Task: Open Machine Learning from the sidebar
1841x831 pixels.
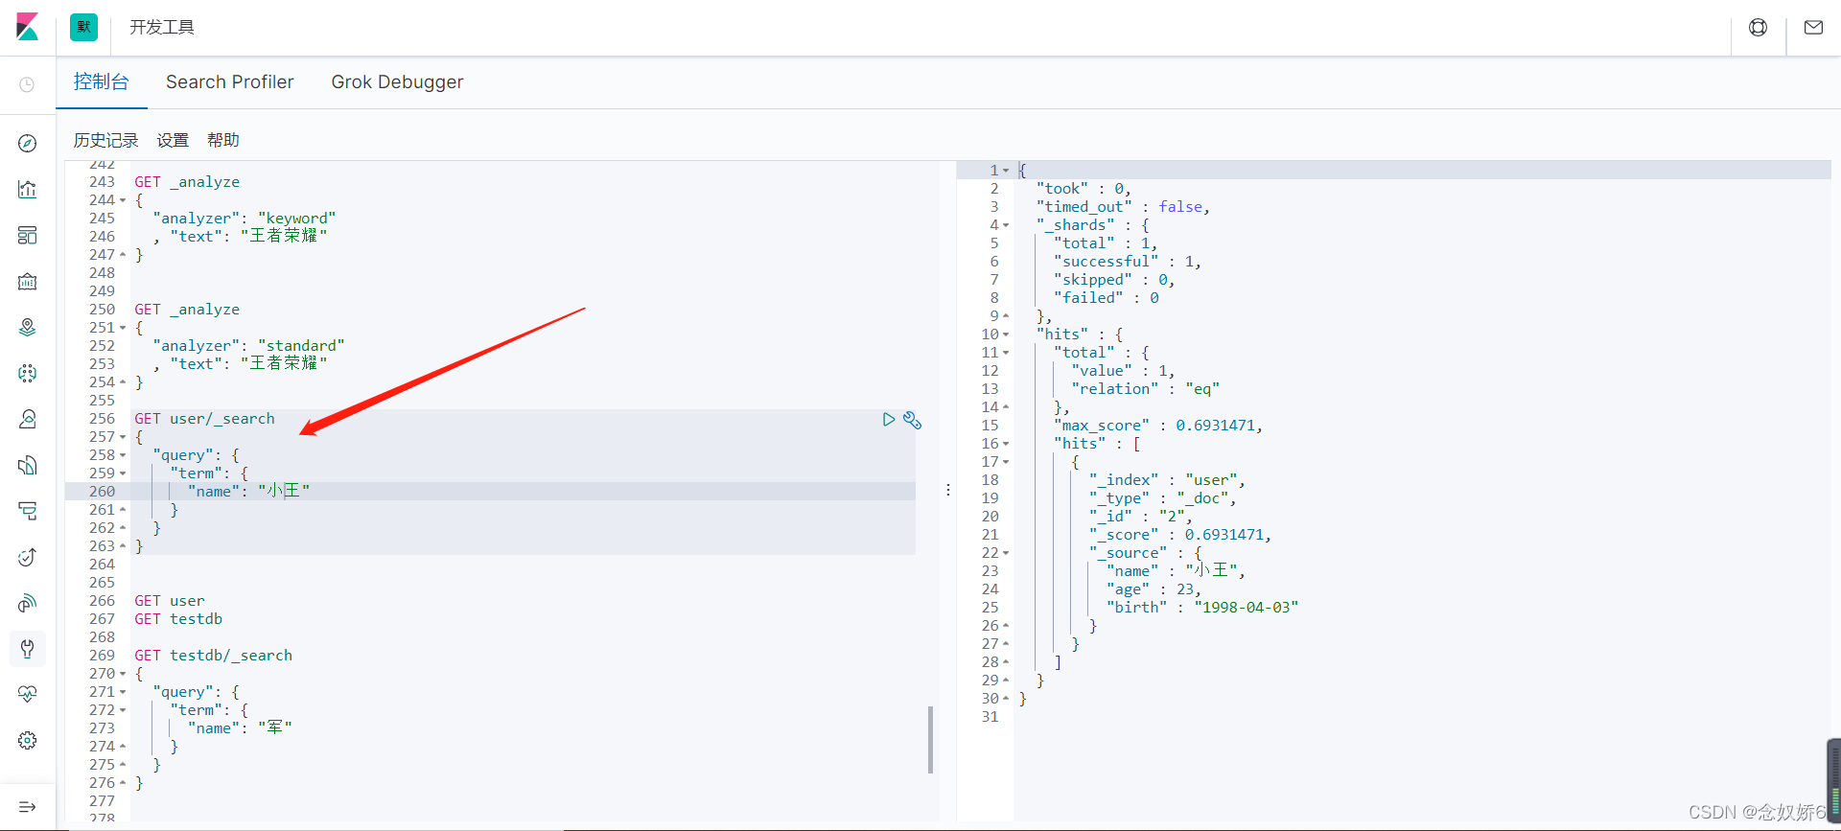Action: 27,373
